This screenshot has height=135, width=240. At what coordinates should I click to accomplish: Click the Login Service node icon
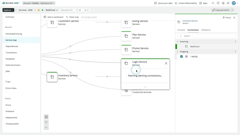[126, 63]
